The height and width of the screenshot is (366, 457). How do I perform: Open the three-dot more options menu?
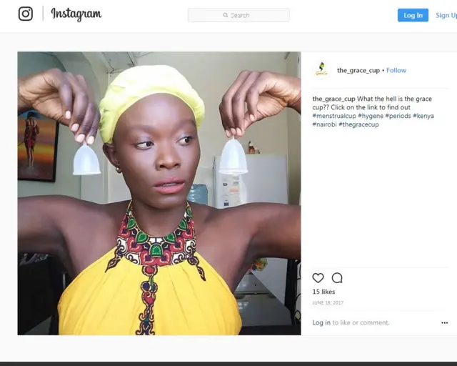(444, 323)
